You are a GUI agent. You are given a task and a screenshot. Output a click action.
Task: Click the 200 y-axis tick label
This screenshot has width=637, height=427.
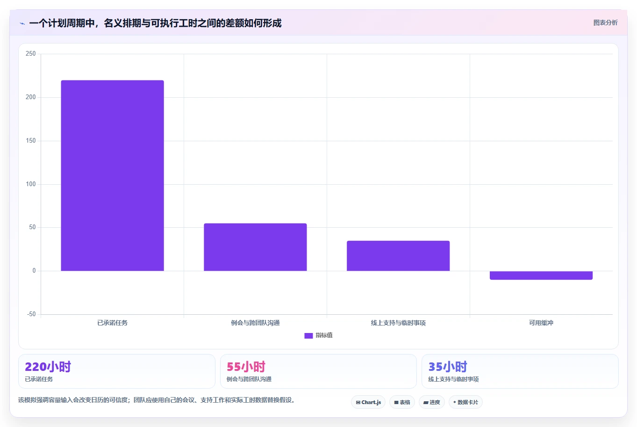[31, 97]
